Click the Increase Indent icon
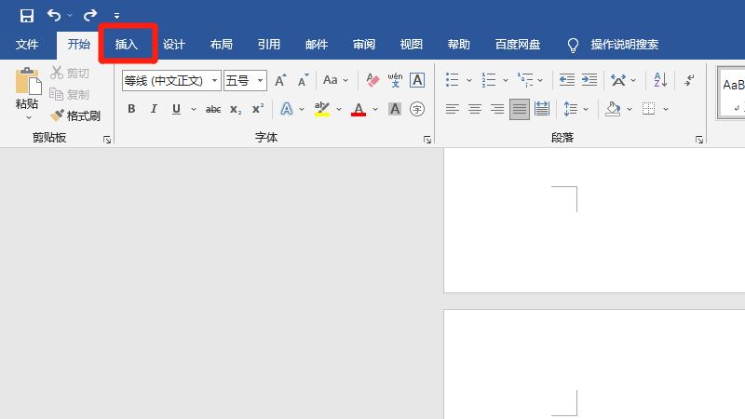This screenshot has height=419, width=745. tap(589, 80)
